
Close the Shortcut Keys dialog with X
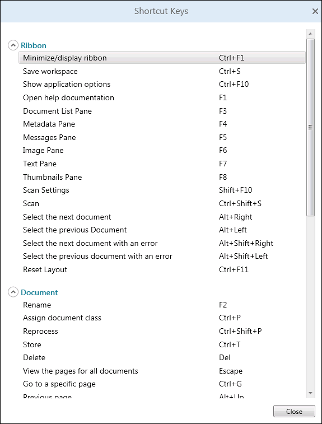coord(315,11)
